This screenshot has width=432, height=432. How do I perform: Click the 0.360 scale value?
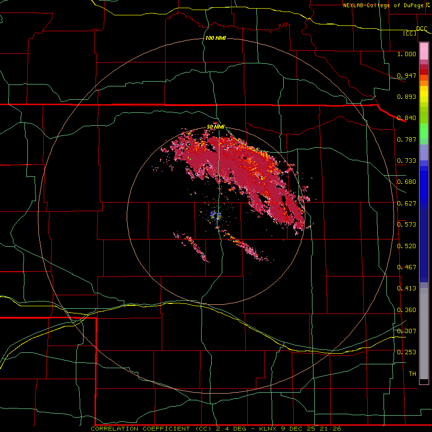tap(407, 310)
